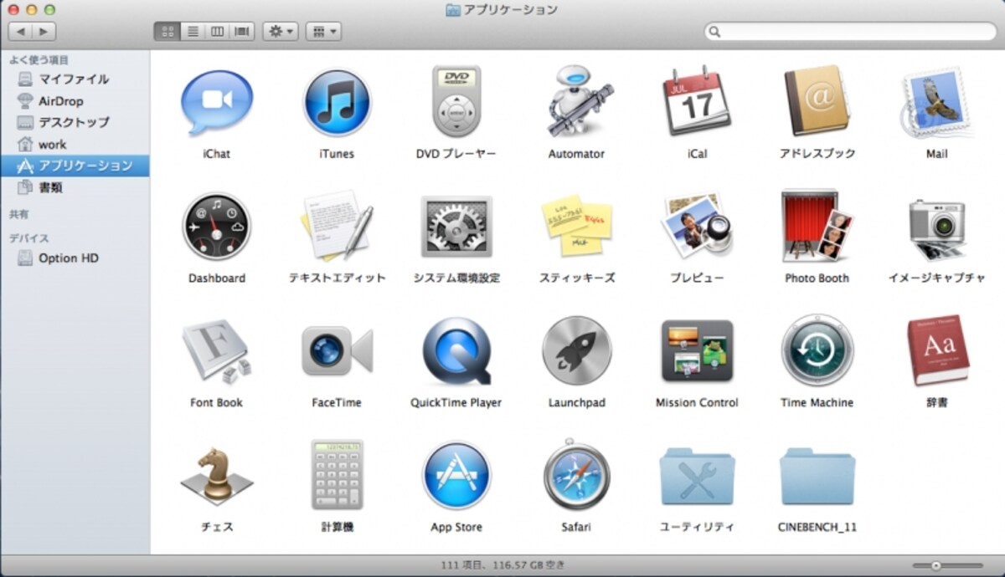Screen dimensions: 1005x577
Task: Launch iTunes from the Applications folder
Action: point(336,103)
